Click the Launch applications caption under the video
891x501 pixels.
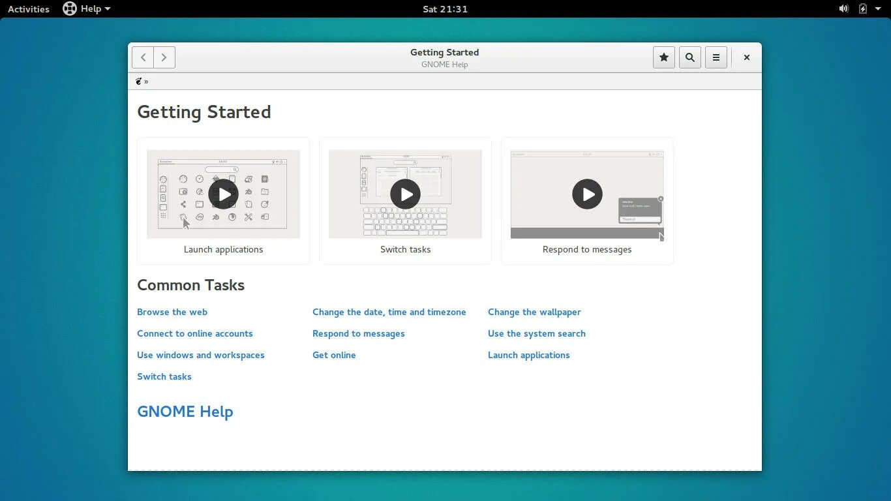pos(223,249)
